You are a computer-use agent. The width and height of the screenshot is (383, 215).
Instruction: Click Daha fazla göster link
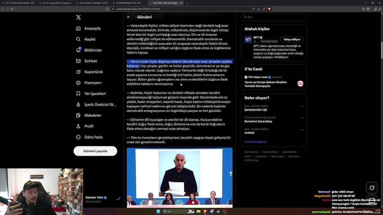[x=256, y=142]
